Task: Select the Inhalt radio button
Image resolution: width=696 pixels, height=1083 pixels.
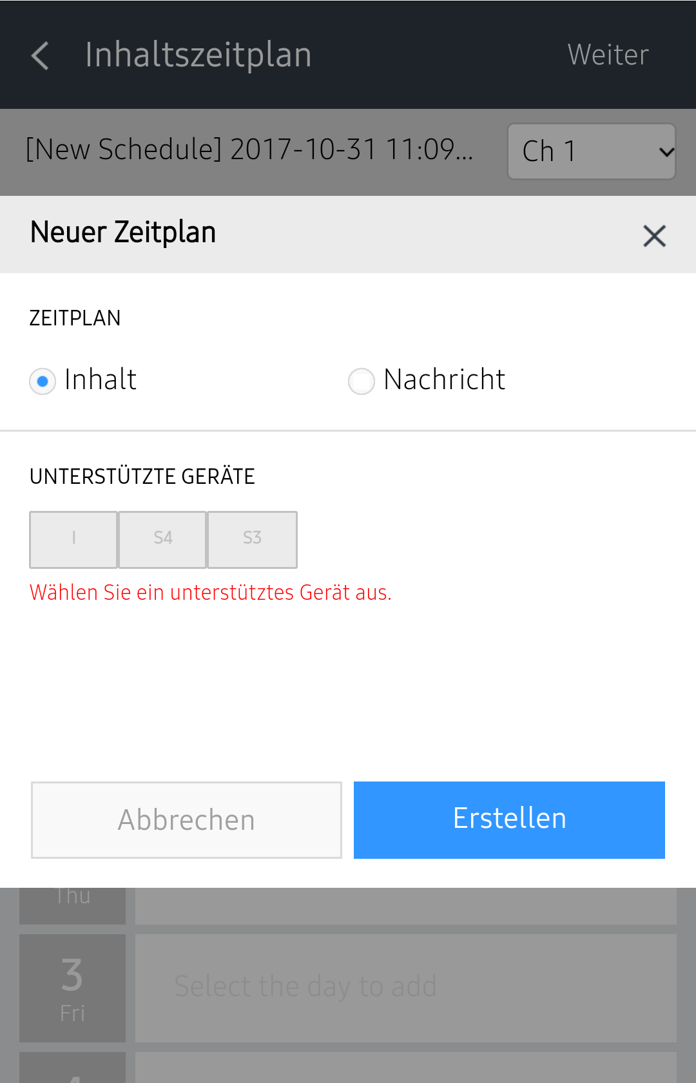Action: tap(43, 381)
